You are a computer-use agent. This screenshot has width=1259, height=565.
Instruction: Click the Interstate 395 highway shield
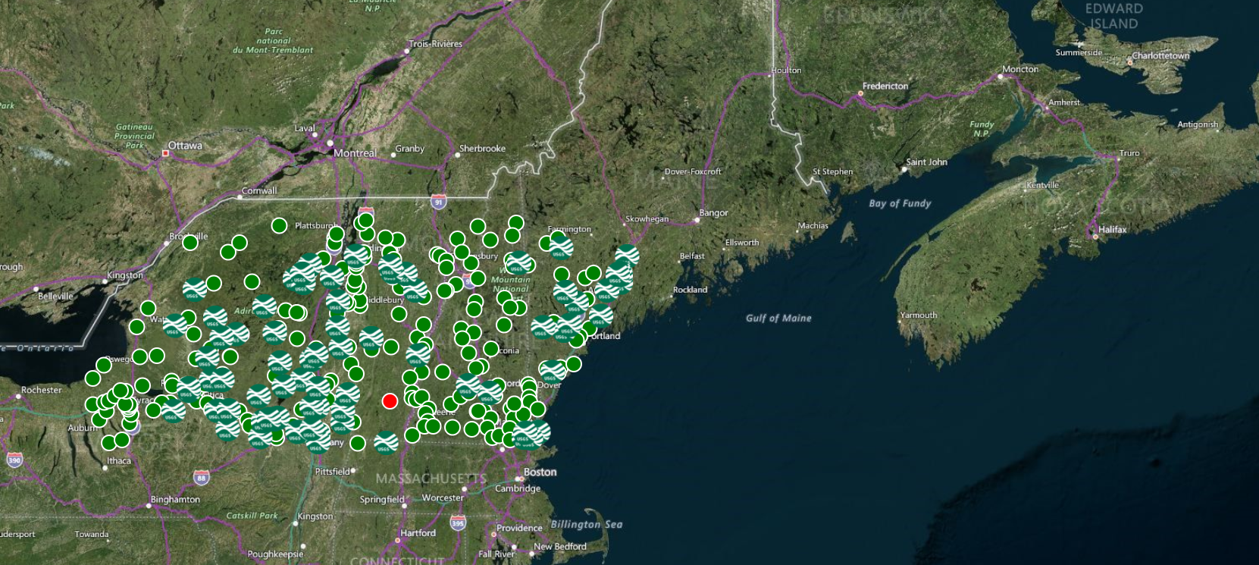point(458,523)
